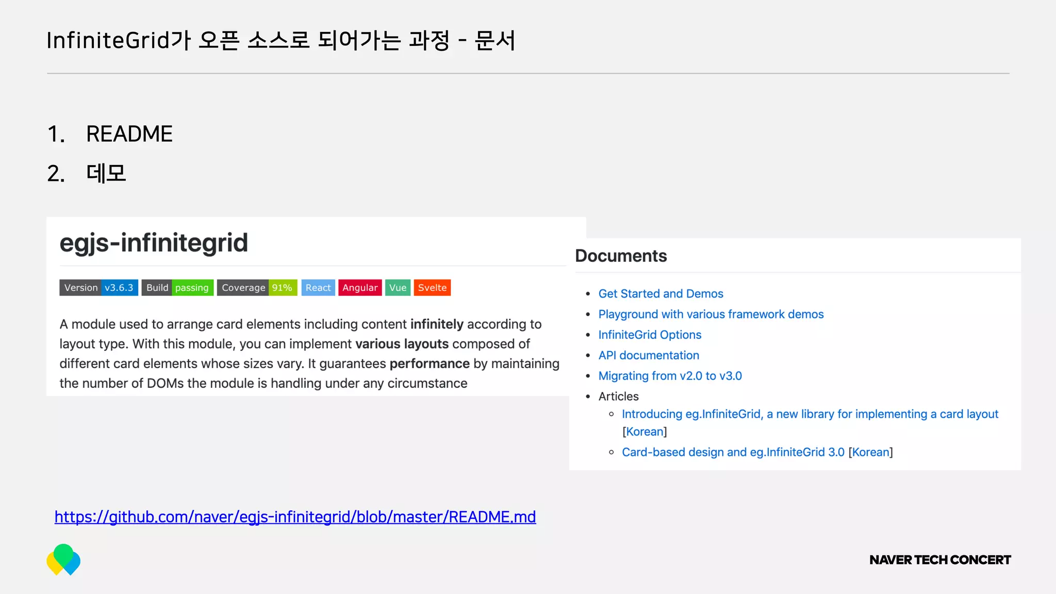
Task: Click the Angular badge
Action: coord(360,288)
